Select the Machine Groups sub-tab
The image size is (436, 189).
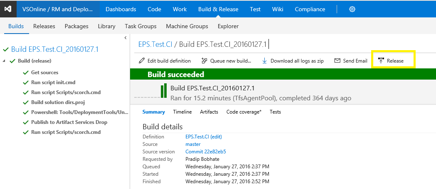click(x=187, y=27)
